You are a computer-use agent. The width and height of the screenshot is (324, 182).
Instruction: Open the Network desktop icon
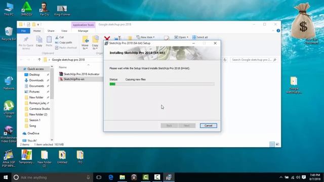click(9, 83)
